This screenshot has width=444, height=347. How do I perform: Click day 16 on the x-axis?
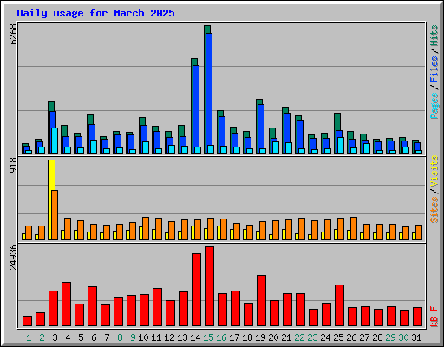[x=221, y=337]
